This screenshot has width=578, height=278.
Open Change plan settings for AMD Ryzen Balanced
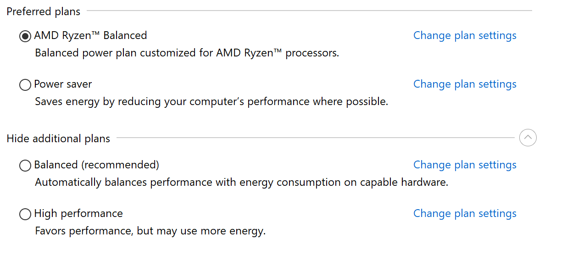pos(465,36)
